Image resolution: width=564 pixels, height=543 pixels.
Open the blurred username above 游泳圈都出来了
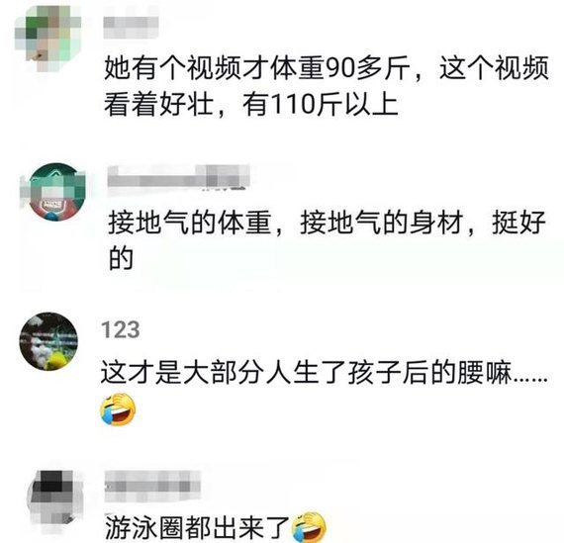pyautogui.click(x=152, y=486)
